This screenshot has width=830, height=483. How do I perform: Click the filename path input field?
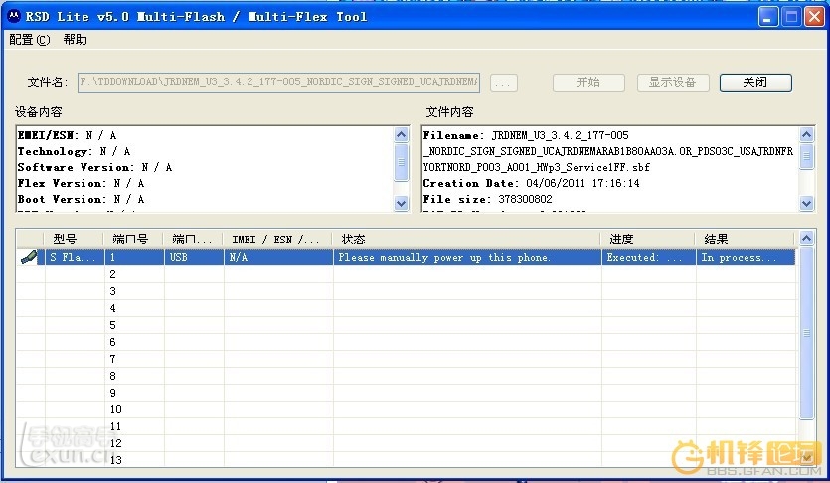(278, 82)
